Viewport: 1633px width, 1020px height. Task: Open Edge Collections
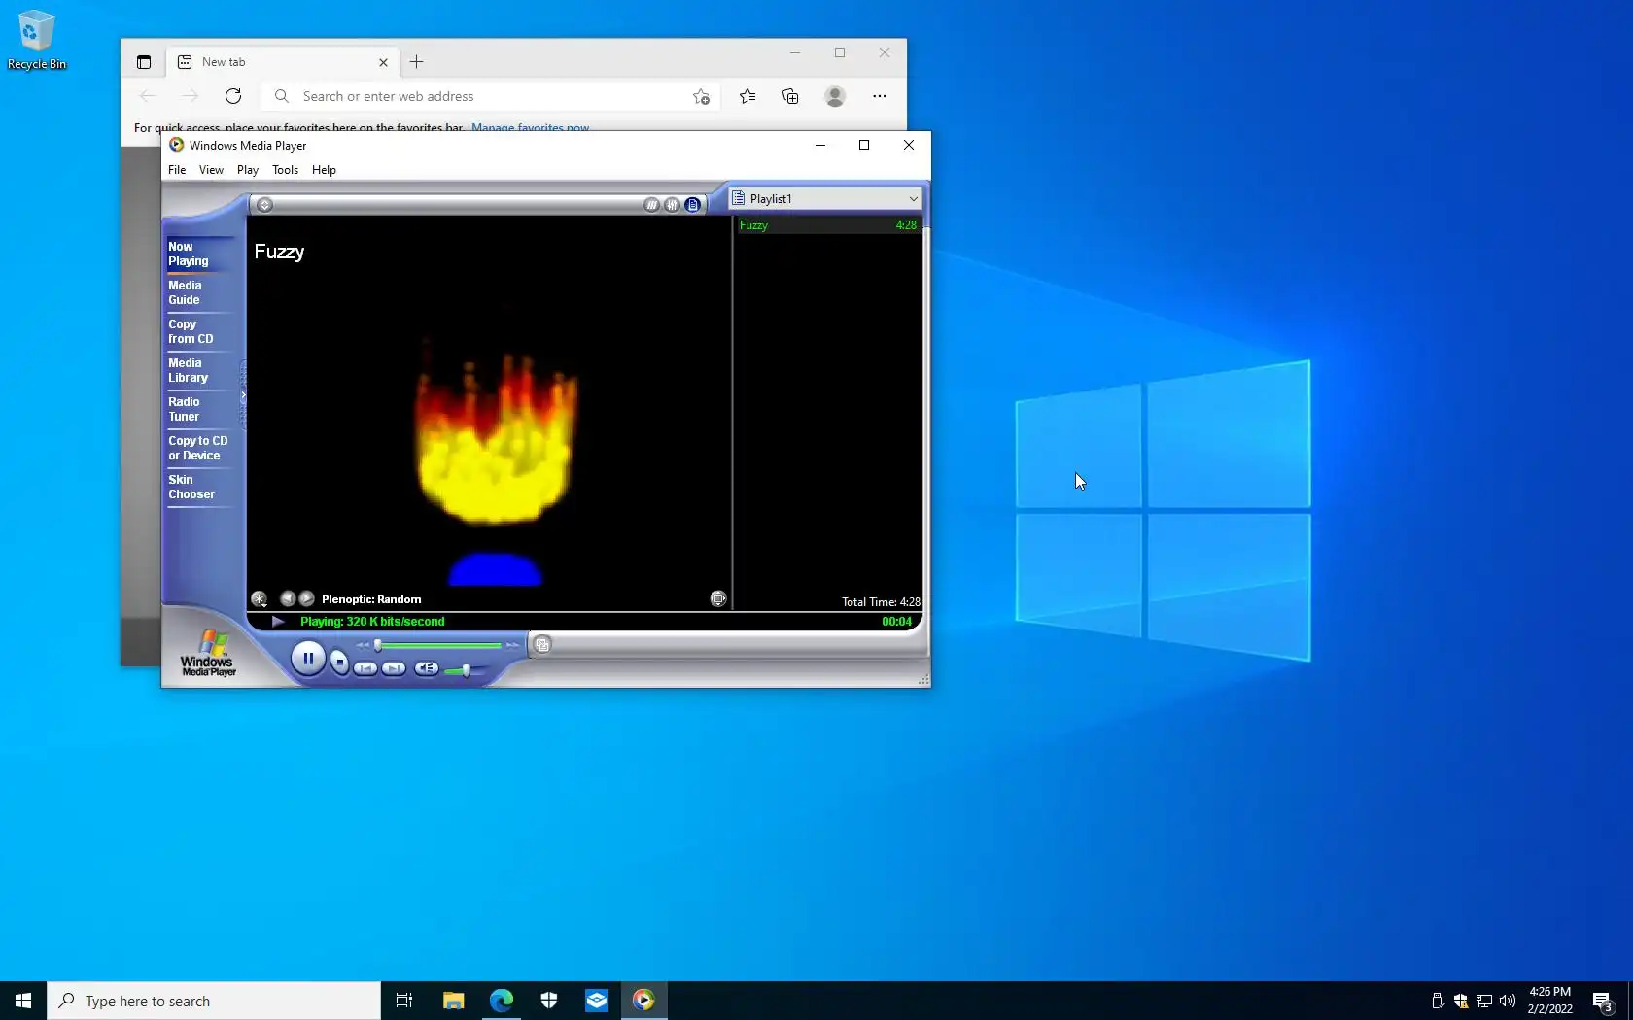(x=790, y=96)
